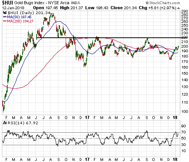Click the black horizontal resistance line at 220
189x162 pixels.
point(108,38)
